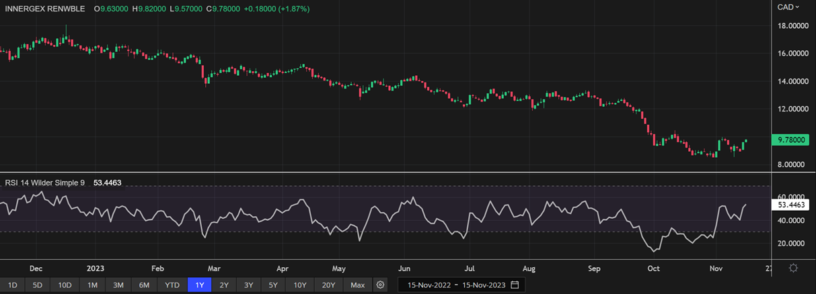Switch to the 2Y range

click(224, 285)
